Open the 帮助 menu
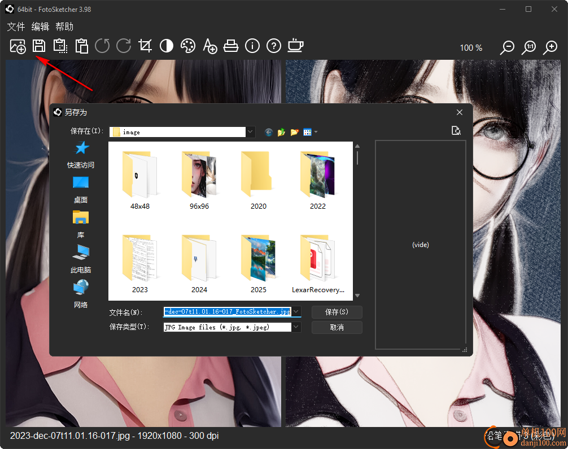 click(64, 27)
